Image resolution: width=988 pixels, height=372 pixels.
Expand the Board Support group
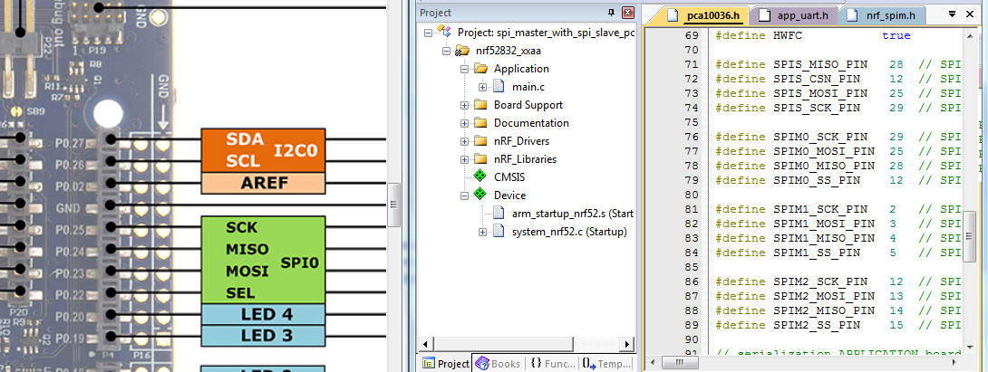tap(465, 105)
